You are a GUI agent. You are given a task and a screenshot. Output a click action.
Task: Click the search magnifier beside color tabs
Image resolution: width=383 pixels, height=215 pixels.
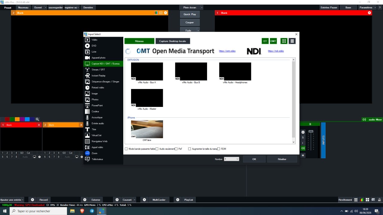[x=37, y=119]
